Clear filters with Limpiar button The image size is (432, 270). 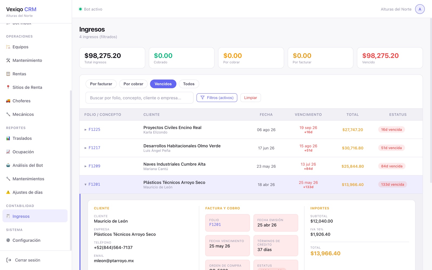251,98
